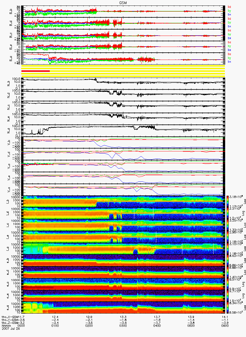Click the -3.9 Z-GSM position value
Image resolution: width=246 pixels, height=337 pixels.
[225, 323]
